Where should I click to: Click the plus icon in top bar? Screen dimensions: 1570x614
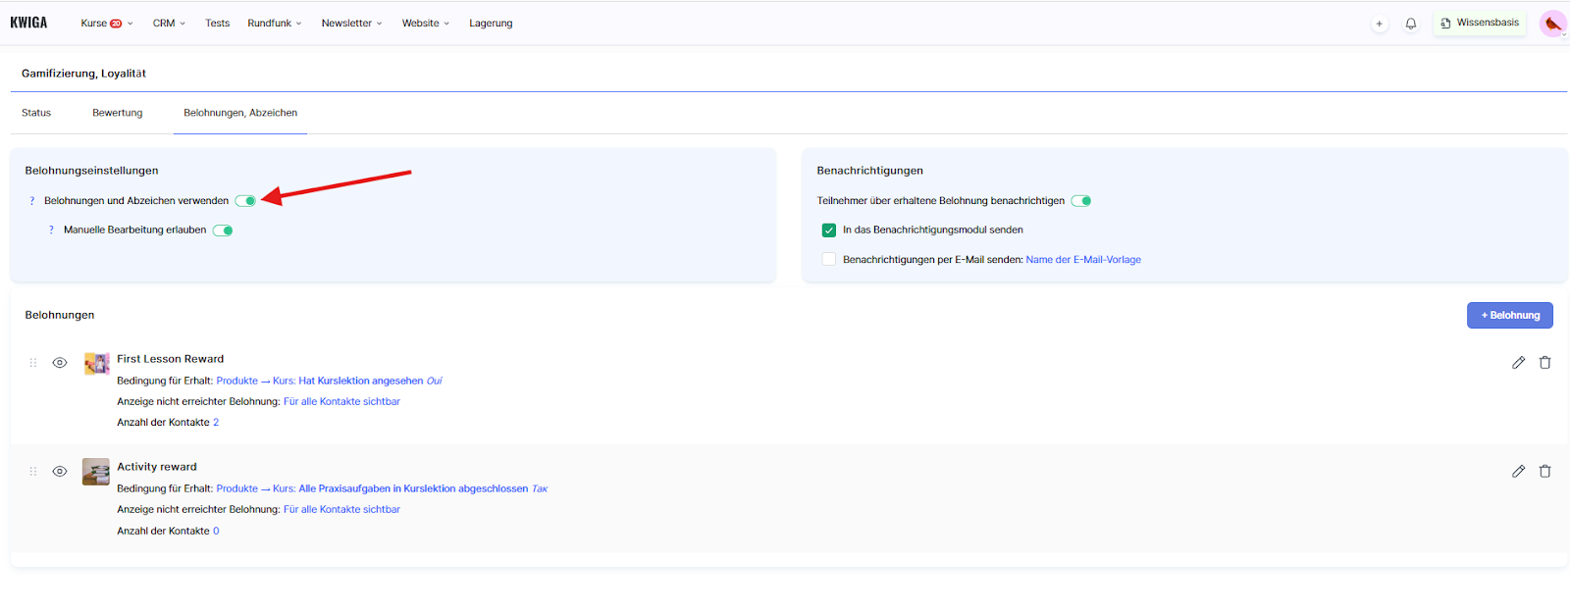click(1379, 24)
